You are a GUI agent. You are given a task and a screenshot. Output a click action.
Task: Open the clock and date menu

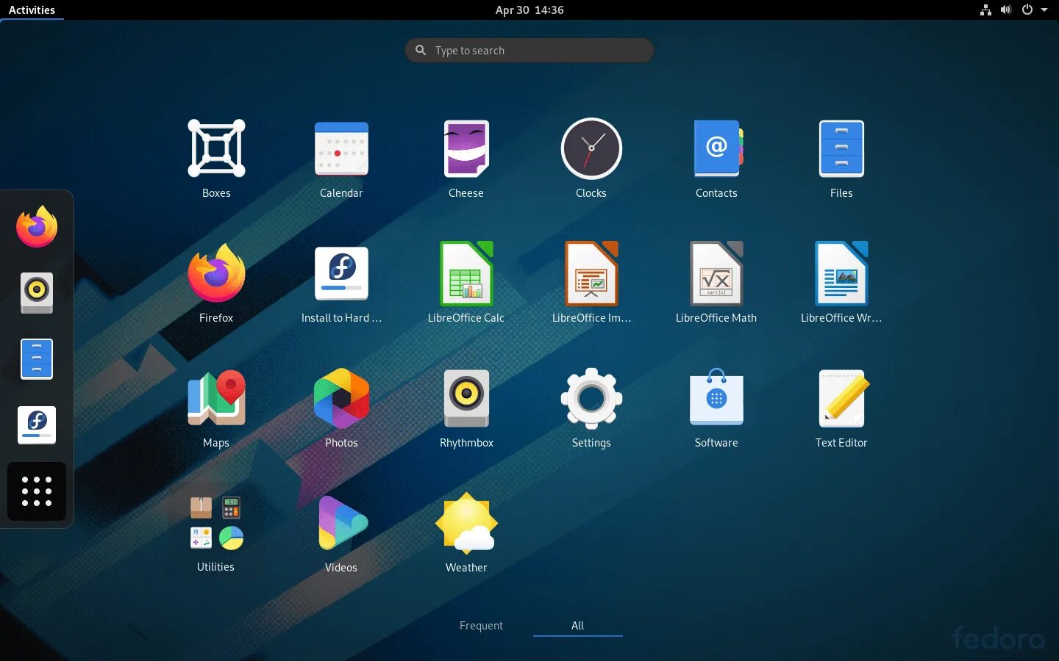tap(529, 10)
